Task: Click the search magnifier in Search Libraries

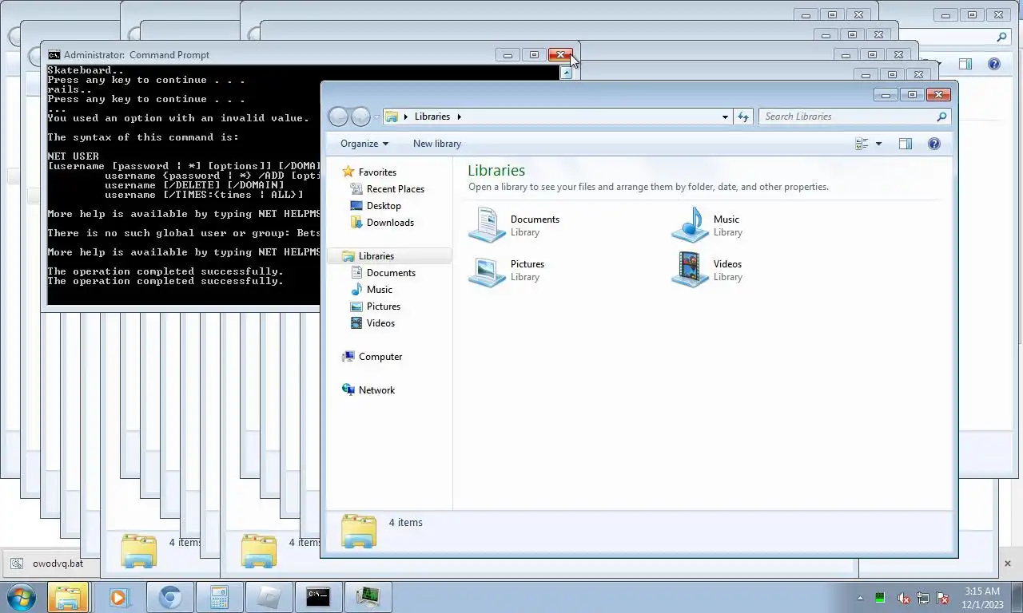Action: click(941, 117)
